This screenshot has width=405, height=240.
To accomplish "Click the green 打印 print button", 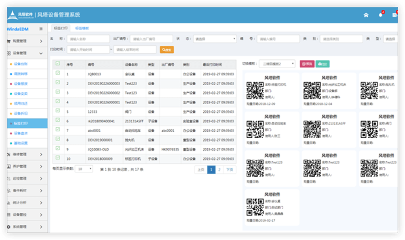I will point(323,64).
